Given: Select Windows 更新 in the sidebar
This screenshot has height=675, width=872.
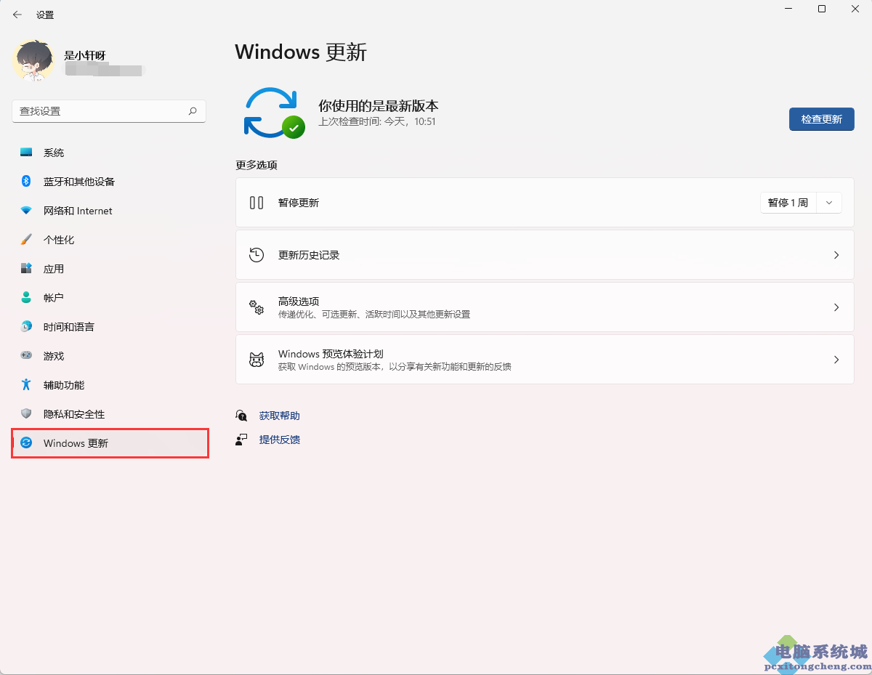Looking at the screenshot, I should [x=109, y=443].
